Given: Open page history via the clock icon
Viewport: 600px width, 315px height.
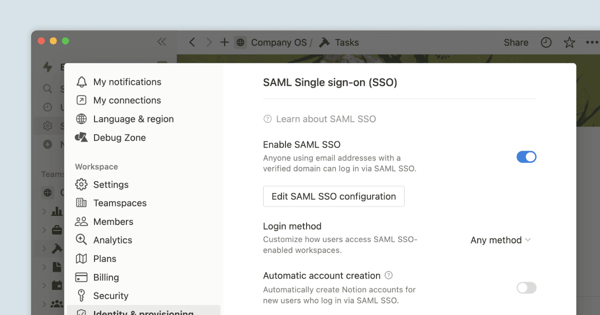Looking at the screenshot, I should coord(546,42).
